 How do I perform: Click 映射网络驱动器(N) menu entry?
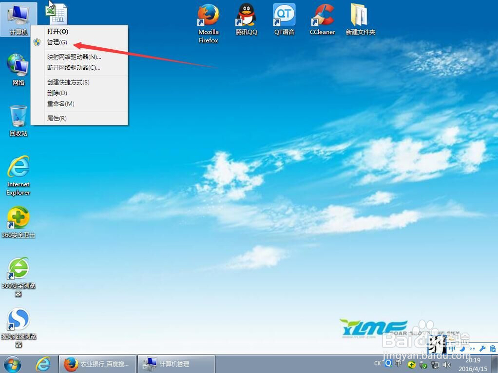(x=73, y=56)
